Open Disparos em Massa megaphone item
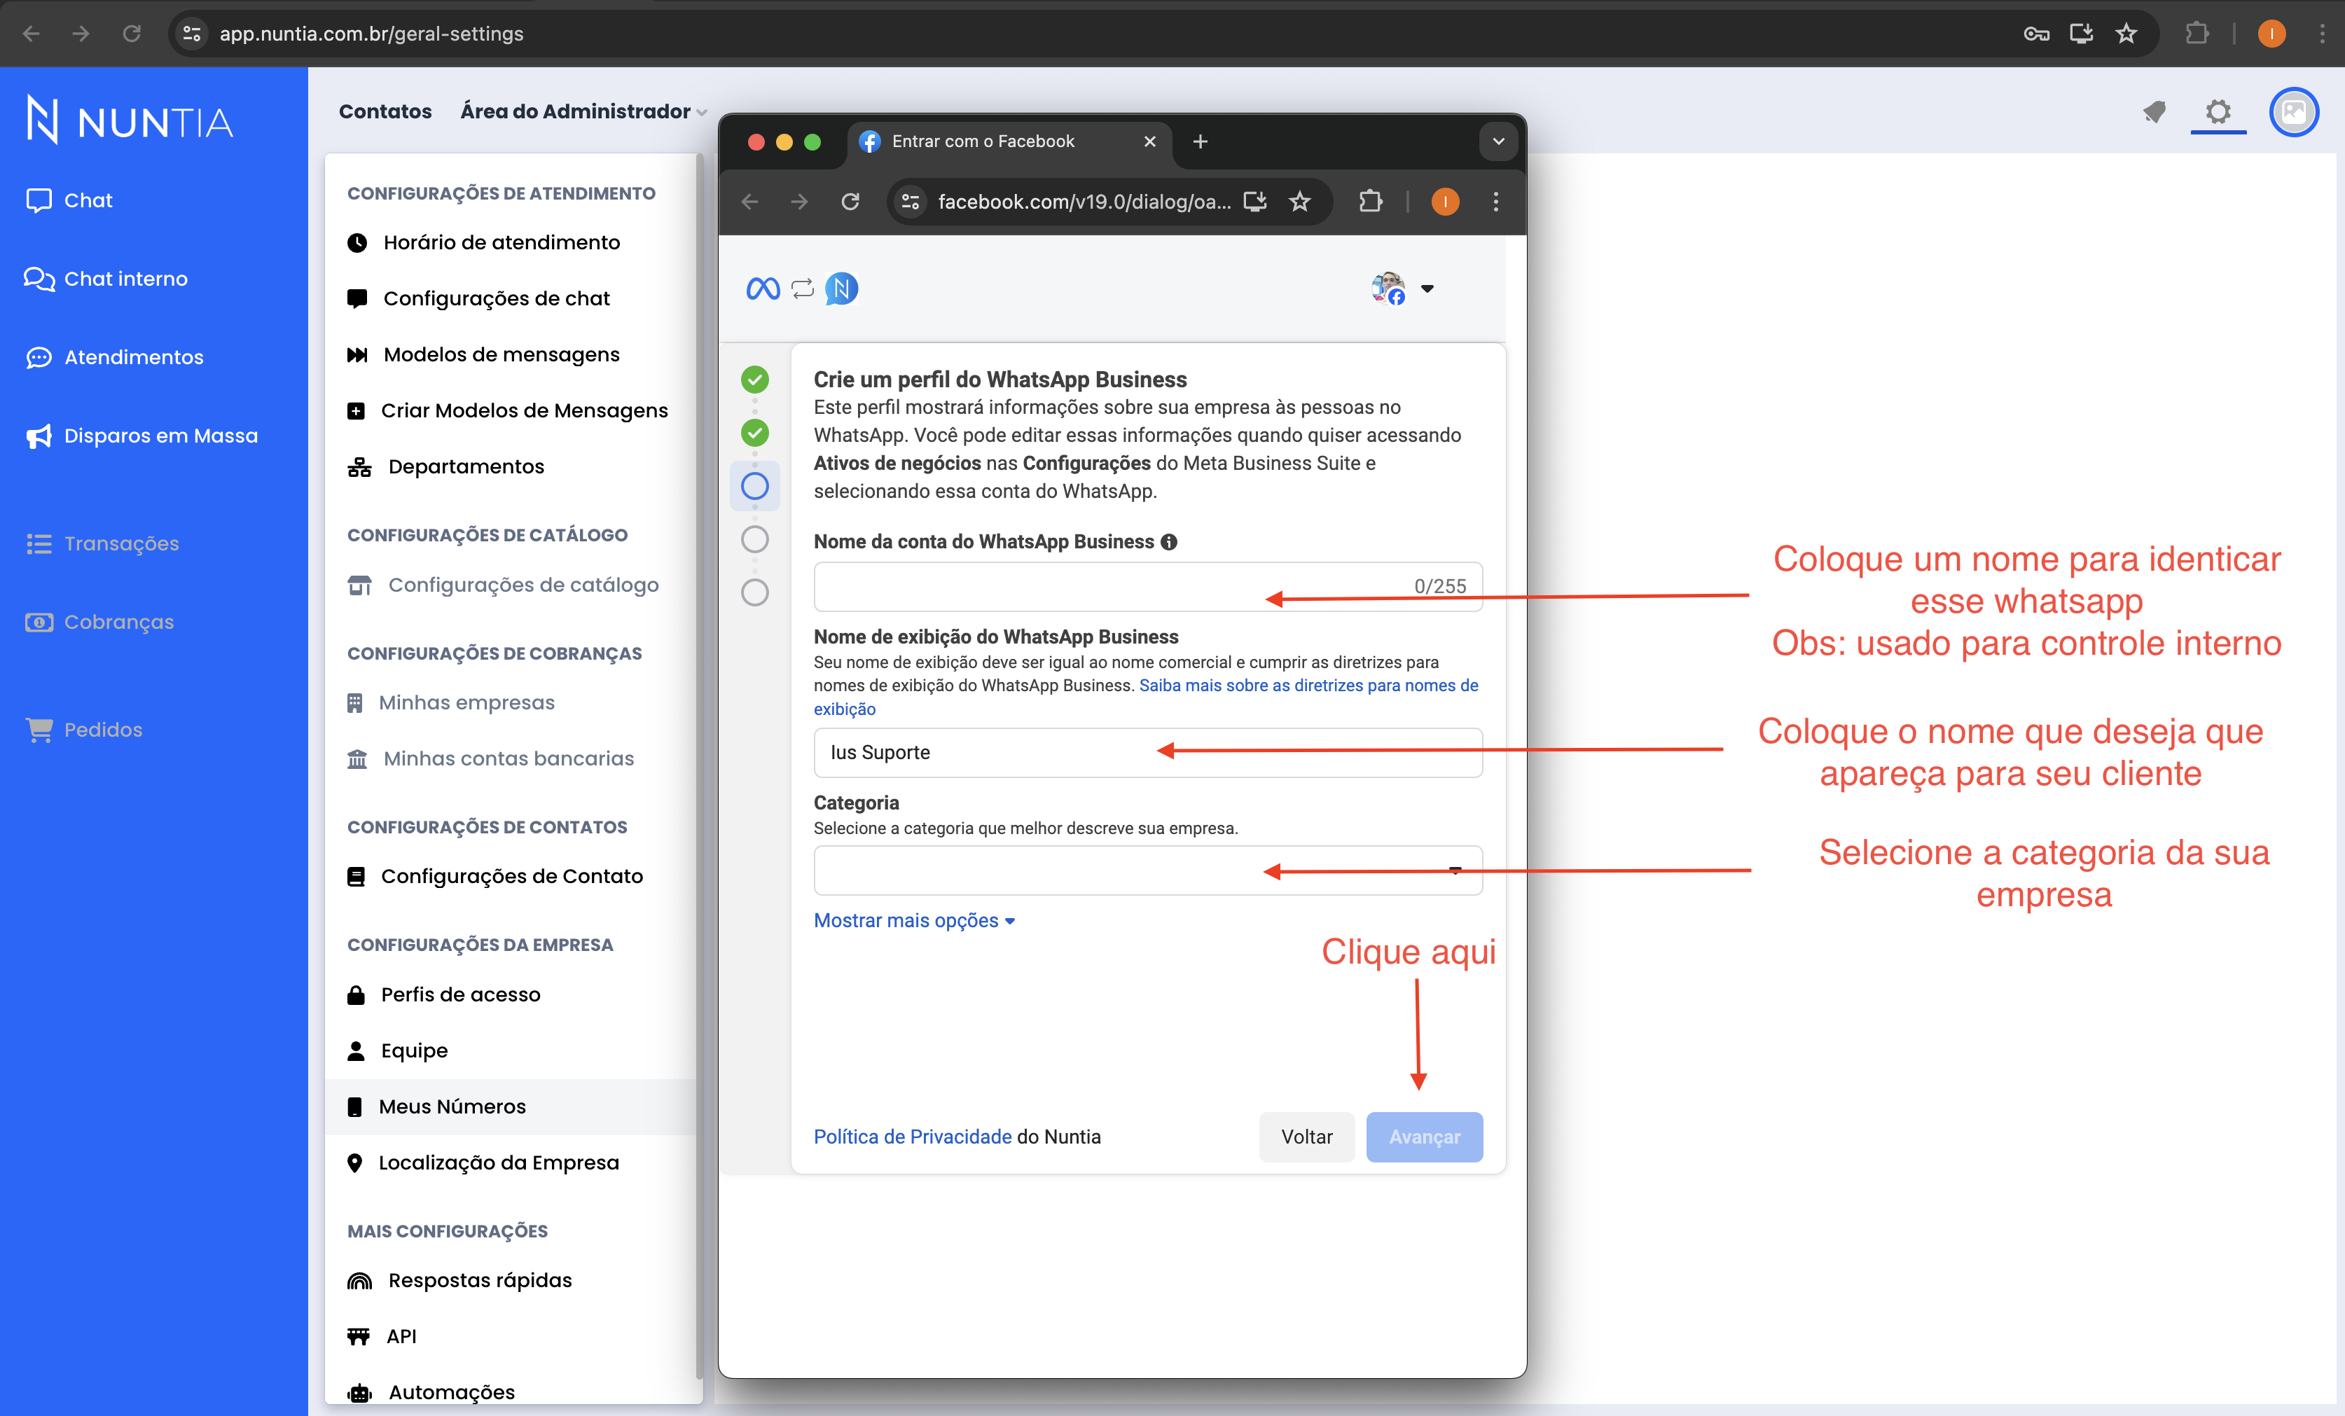Screen dimensions: 2345x1416 coord(141,436)
